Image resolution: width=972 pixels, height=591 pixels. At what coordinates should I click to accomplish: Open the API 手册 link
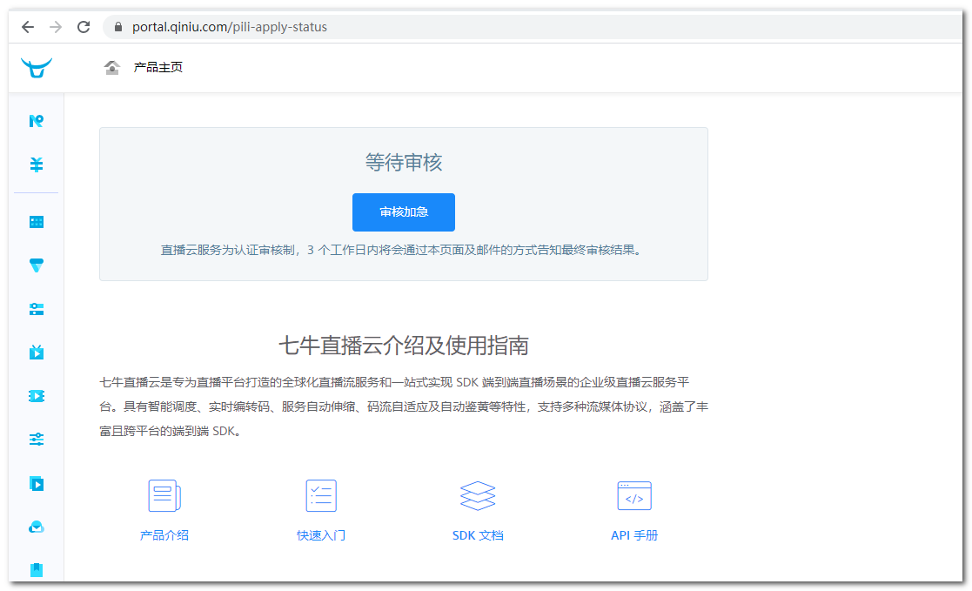(634, 535)
